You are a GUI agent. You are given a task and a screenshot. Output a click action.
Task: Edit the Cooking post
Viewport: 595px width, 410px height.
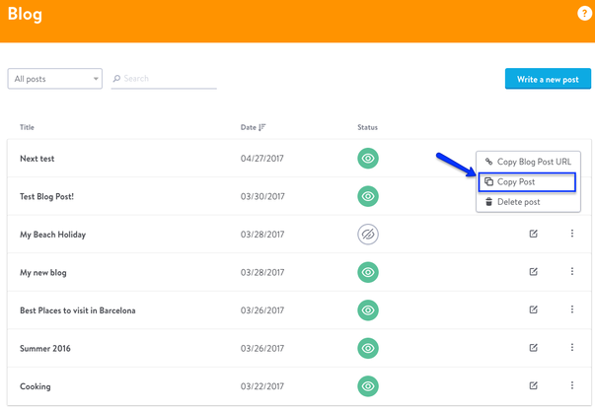point(533,385)
